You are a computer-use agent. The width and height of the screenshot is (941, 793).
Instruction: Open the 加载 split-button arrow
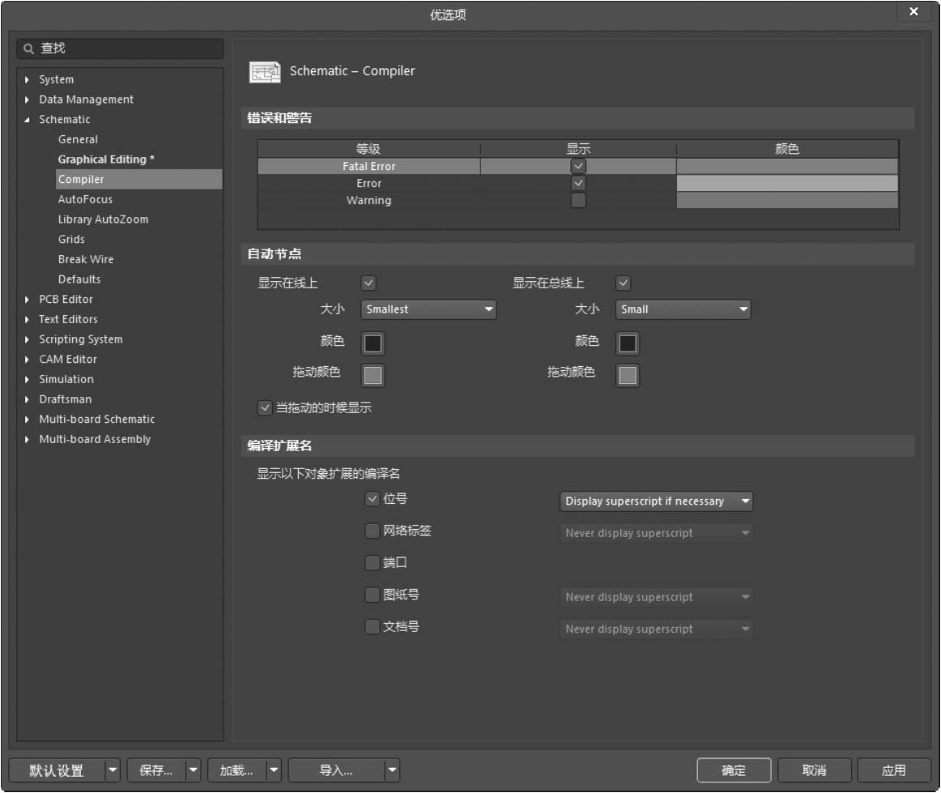pos(275,770)
